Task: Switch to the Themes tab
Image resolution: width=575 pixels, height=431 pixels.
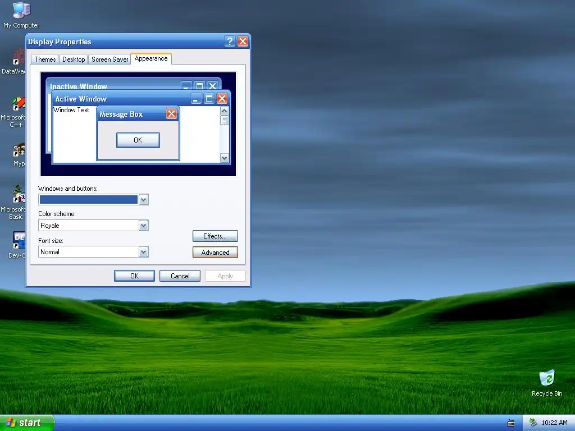Action: 45,59
